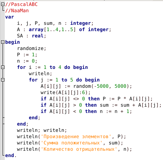This screenshot has height=160, width=163.
Task: Place cursor on the var keyword
Action: coord(10,17)
